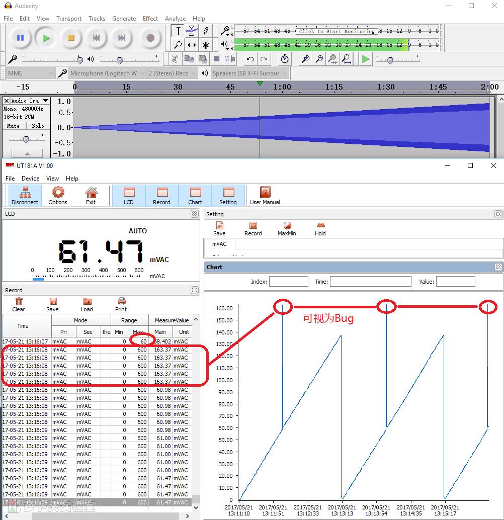This screenshot has width=504, height=520.
Task: Open the MME audio host dropdown
Action: pyautogui.click(x=30, y=73)
